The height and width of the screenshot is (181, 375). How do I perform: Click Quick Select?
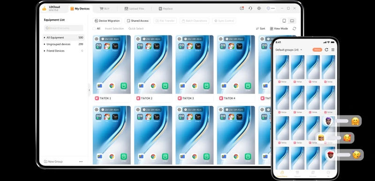click(136, 29)
